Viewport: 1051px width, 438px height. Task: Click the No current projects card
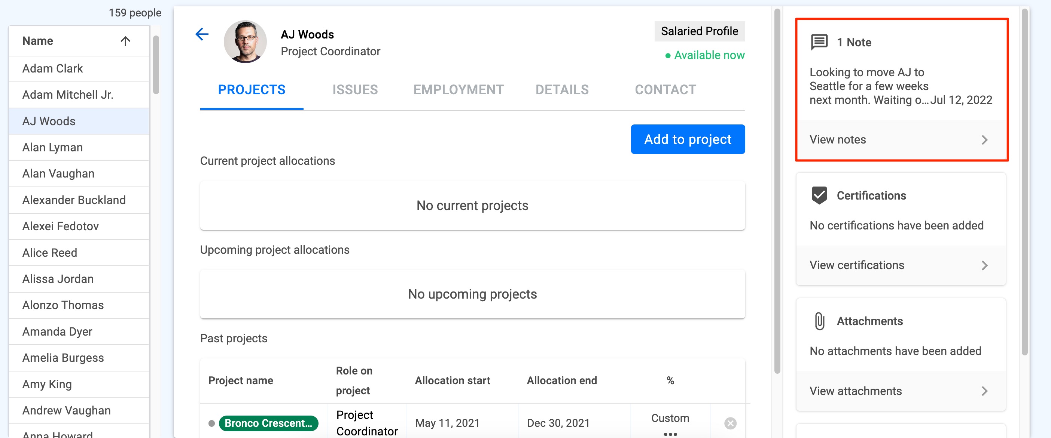[472, 205]
